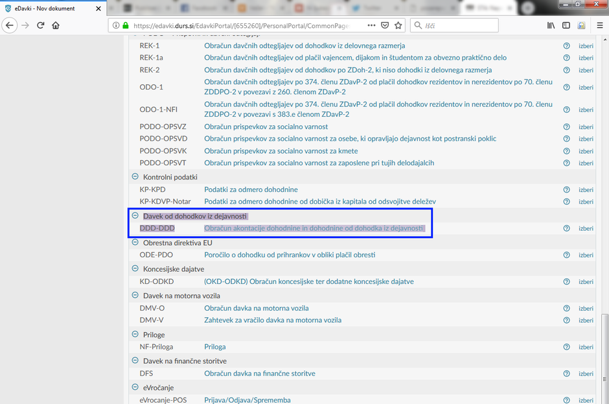Open Obračun prispevkov za socialno varnost link

pos(266,126)
